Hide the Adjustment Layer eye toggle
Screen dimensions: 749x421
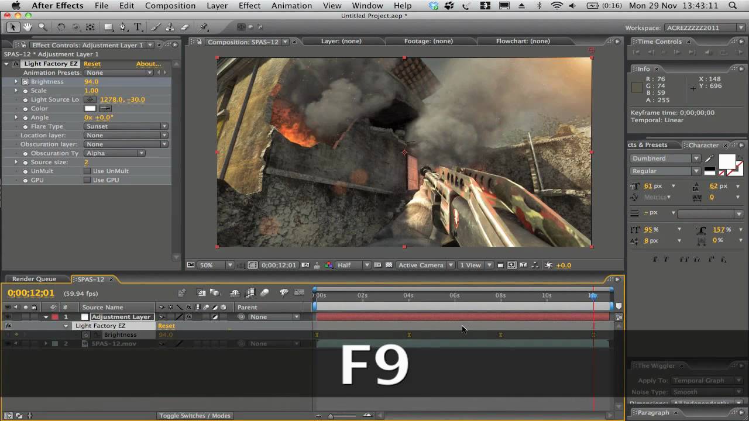pyautogui.click(x=8, y=317)
